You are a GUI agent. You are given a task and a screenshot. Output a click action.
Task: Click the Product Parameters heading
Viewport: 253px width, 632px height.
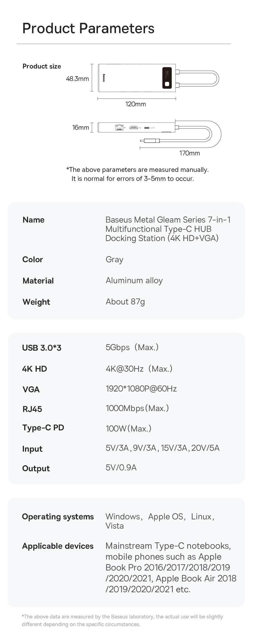[x=88, y=28]
